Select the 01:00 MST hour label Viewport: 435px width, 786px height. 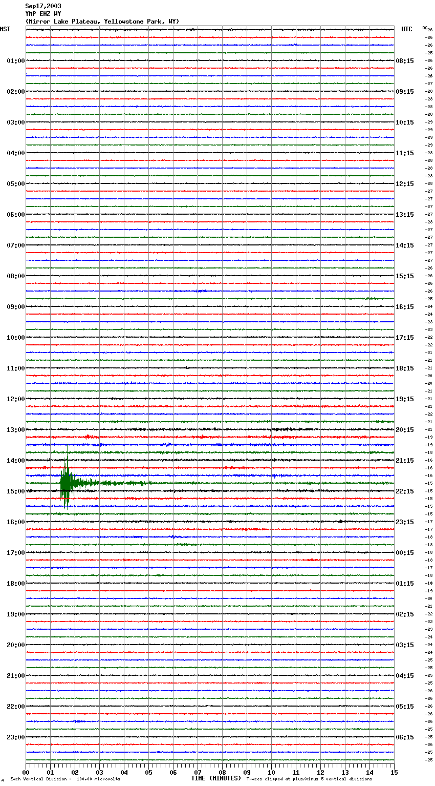click(16, 61)
